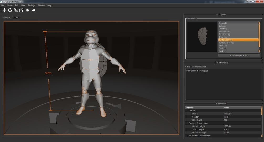This screenshot has height=142, width=264.
Task: Select Bicep.obj in the workspace list
Action: [238, 23]
